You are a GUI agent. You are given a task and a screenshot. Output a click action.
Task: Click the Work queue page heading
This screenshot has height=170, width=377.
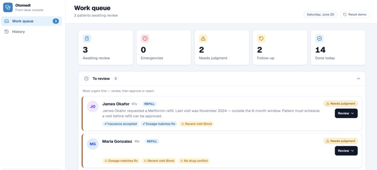tap(92, 8)
